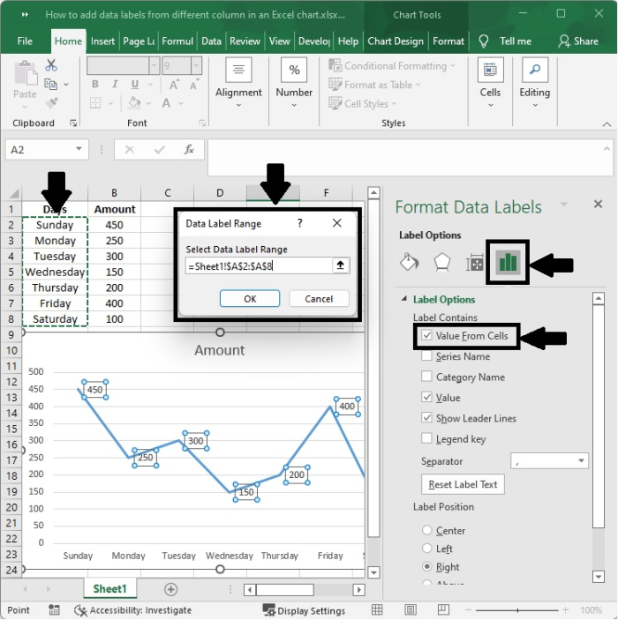Enable the Series Name checkbox
Screen dimensions: 618x620
coord(426,356)
